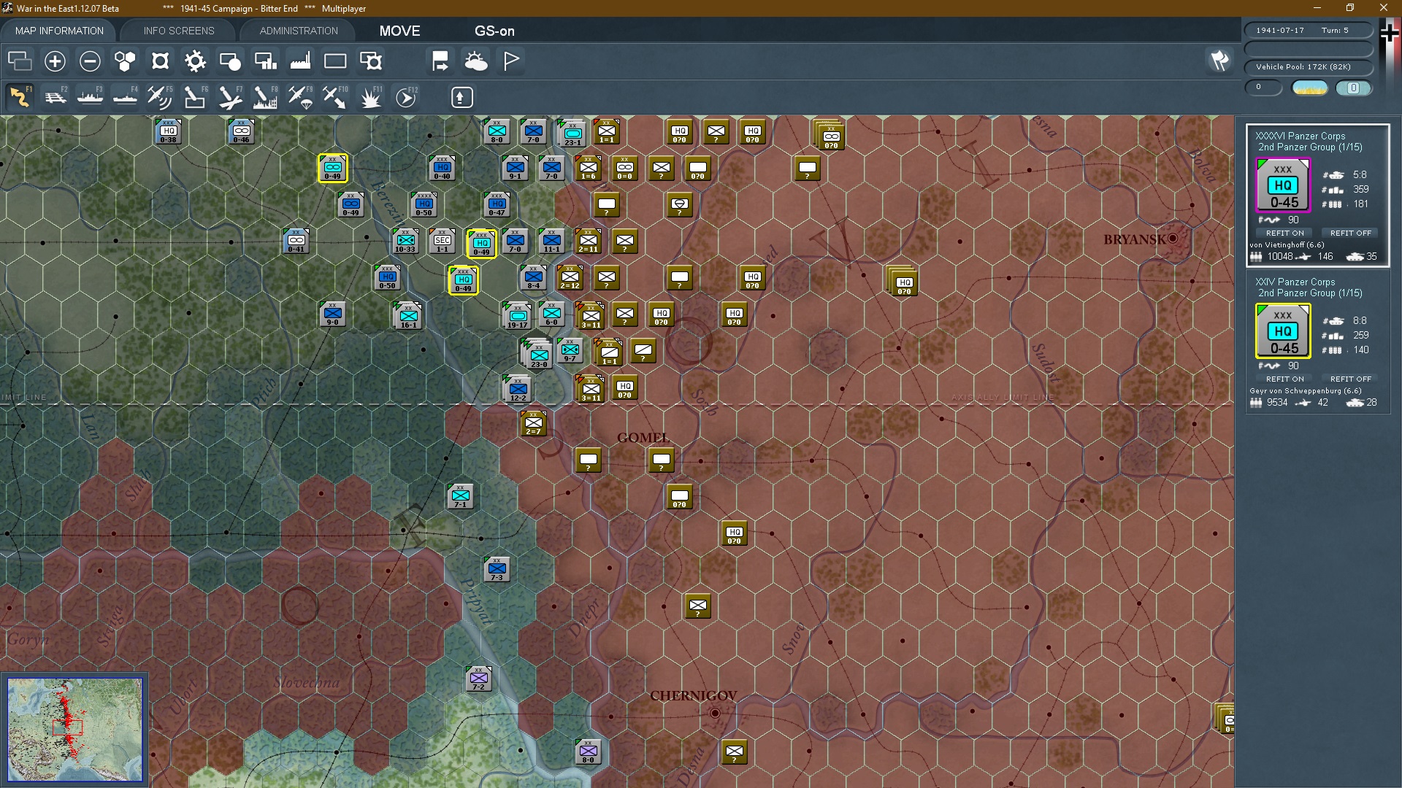Activate naval transport mode (F3)
This screenshot has height=788, width=1402.
tap(91, 97)
